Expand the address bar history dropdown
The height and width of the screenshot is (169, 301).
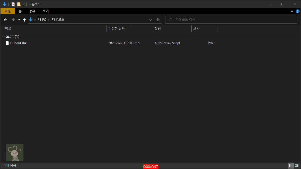[150, 20]
